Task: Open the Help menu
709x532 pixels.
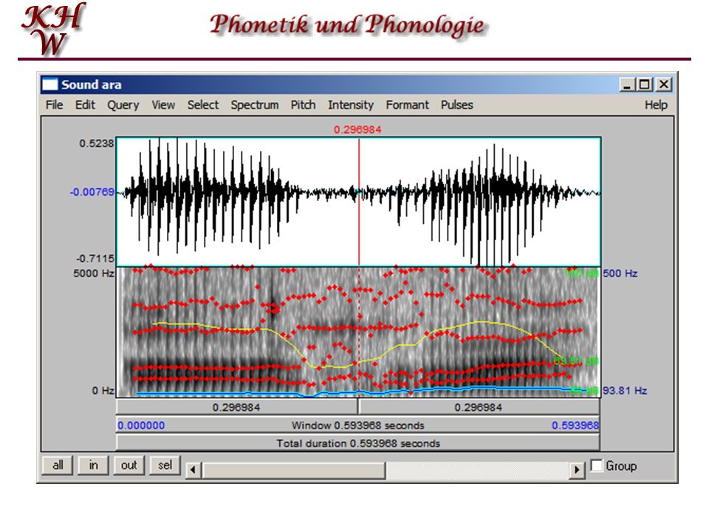Action: pyautogui.click(x=656, y=105)
